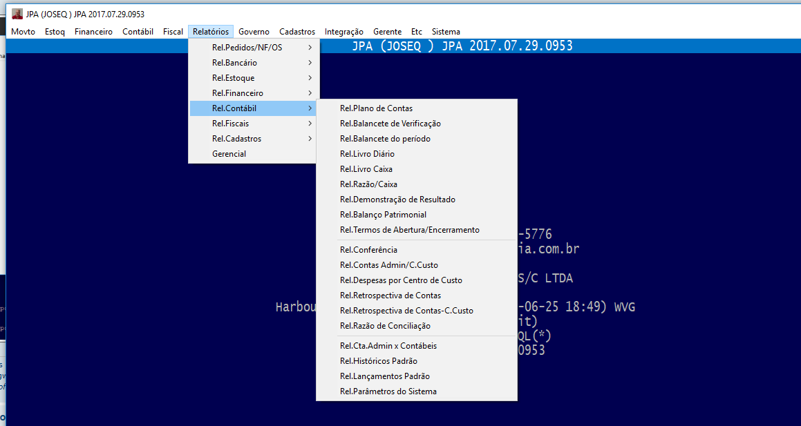The height and width of the screenshot is (426, 801).
Task: Choose Rel.Cta.Admin x Contábeis
Action: click(x=417, y=346)
